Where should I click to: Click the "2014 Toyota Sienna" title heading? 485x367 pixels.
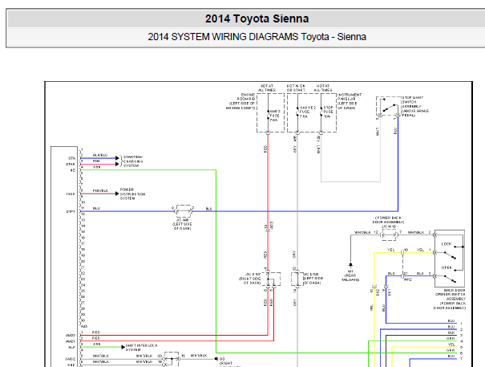[x=257, y=19]
